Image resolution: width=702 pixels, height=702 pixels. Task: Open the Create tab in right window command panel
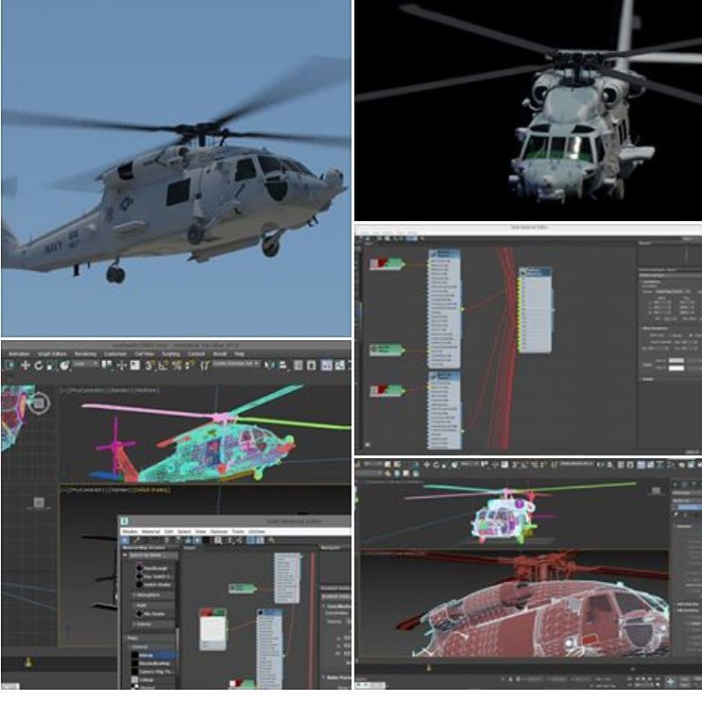tap(676, 485)
